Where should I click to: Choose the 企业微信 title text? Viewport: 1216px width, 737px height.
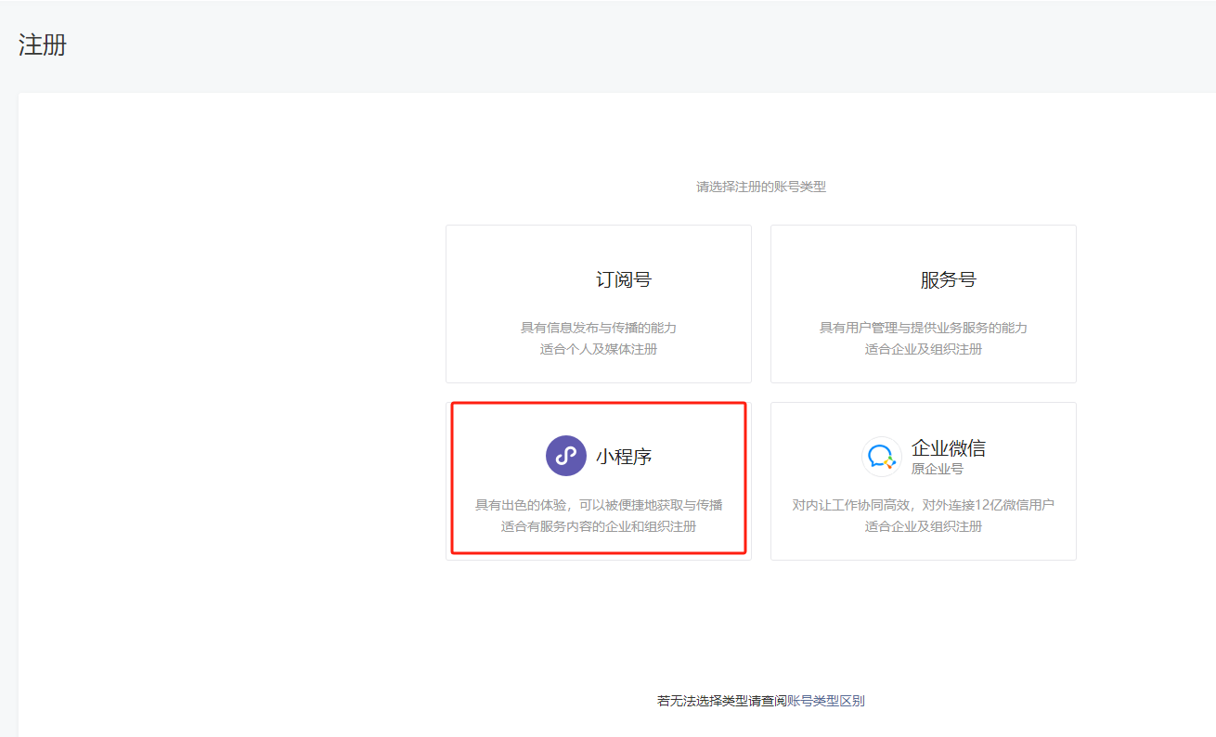coord(948,448)
